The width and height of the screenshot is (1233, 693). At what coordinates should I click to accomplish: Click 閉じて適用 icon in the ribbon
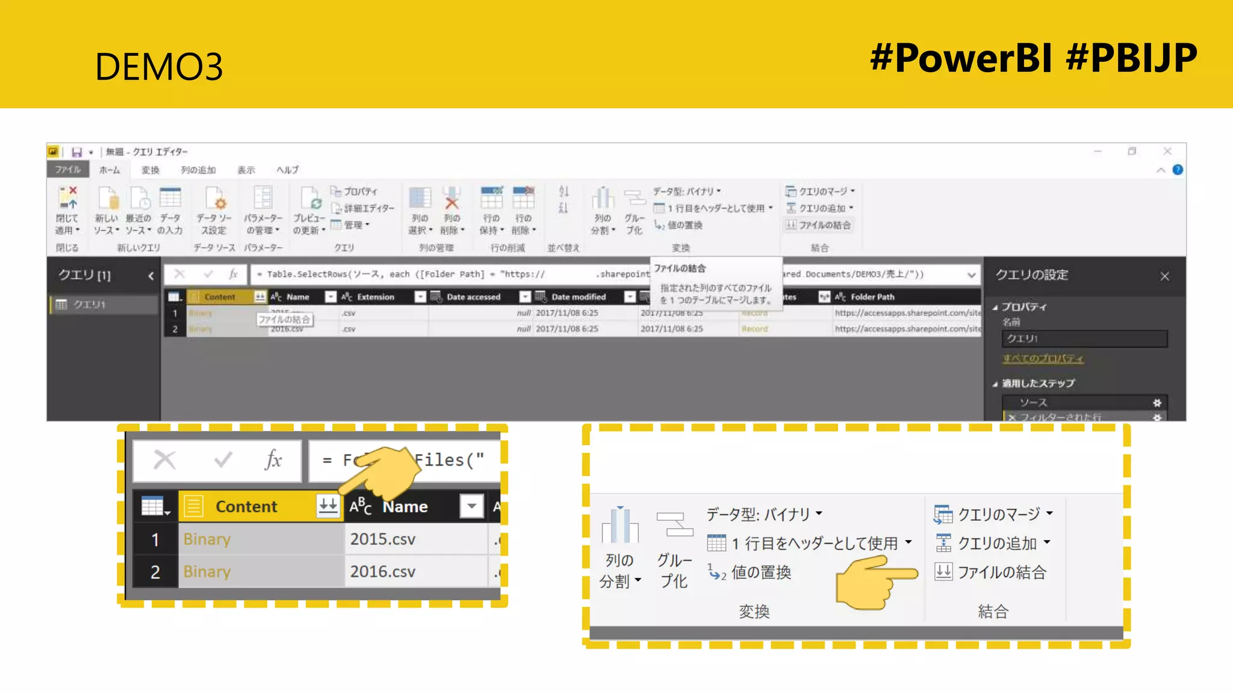coord(68,199)
